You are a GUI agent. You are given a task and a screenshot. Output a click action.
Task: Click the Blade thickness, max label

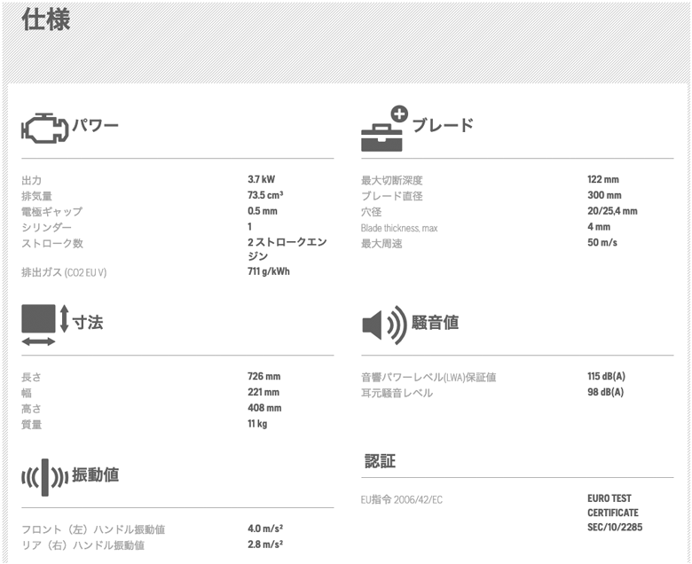coord(399,228)
